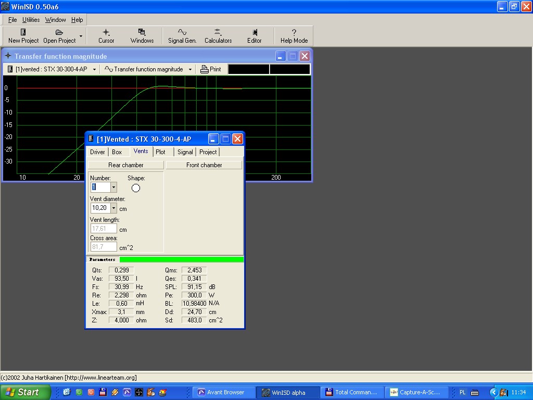Screen dimensions: 533x400
Task: Enable Help Mode
Action: click(294, 36)
